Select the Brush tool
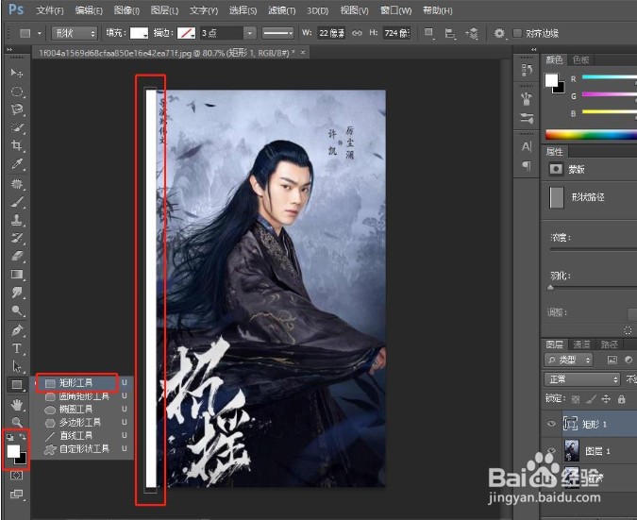This screenshot has height=520, width=637. [x=17, y=202]
